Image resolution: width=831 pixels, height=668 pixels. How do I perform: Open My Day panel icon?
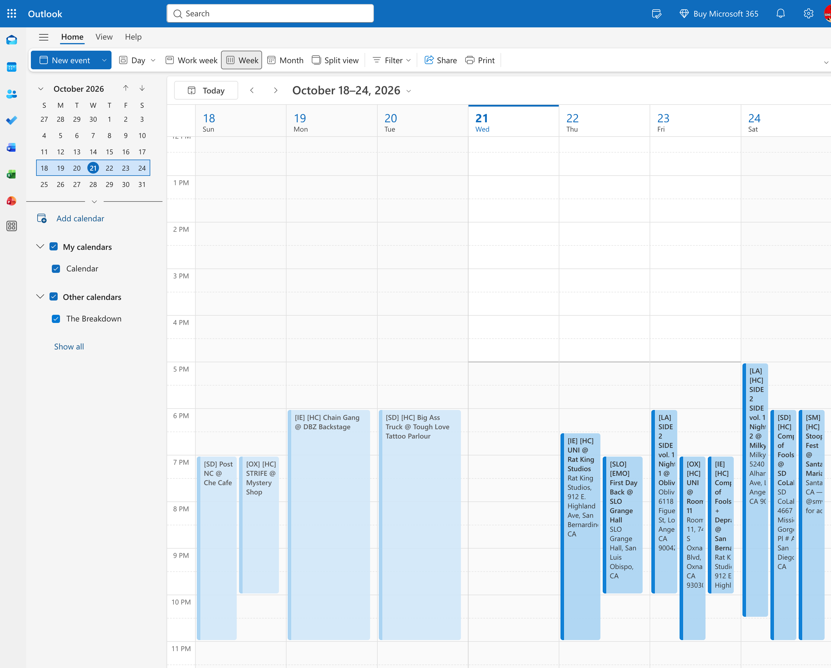pyautogui.click(x=656, y=14)
